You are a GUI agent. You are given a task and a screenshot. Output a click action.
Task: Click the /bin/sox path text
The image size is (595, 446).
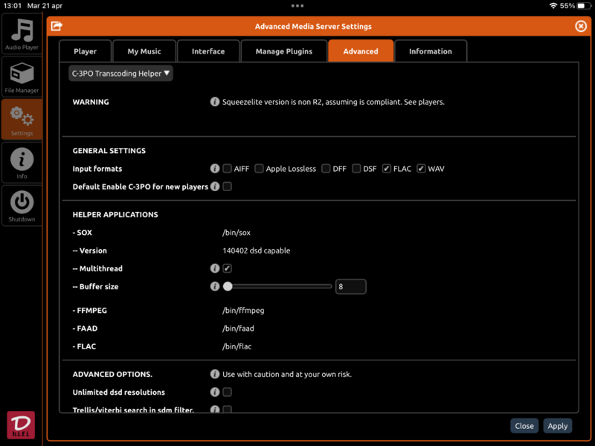(237, 233)
